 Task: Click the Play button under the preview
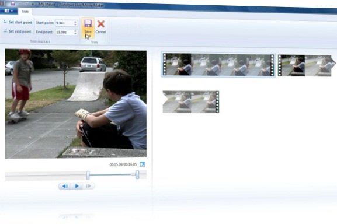coord(77,186)
